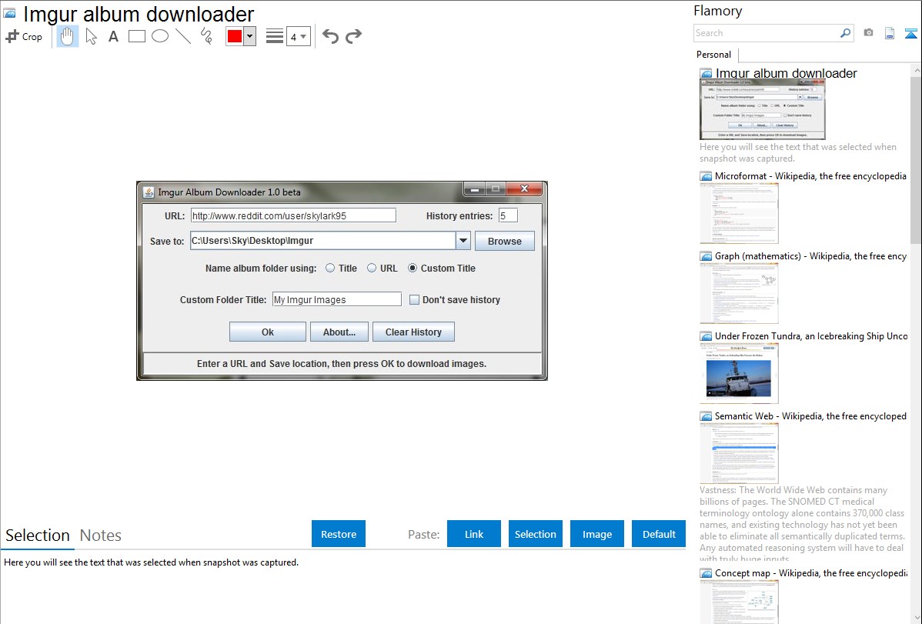This screenshot has height=624, width=922.
Task: Open the Icebreaking Ship snapshot thumbnail
Action: (739, 373)
